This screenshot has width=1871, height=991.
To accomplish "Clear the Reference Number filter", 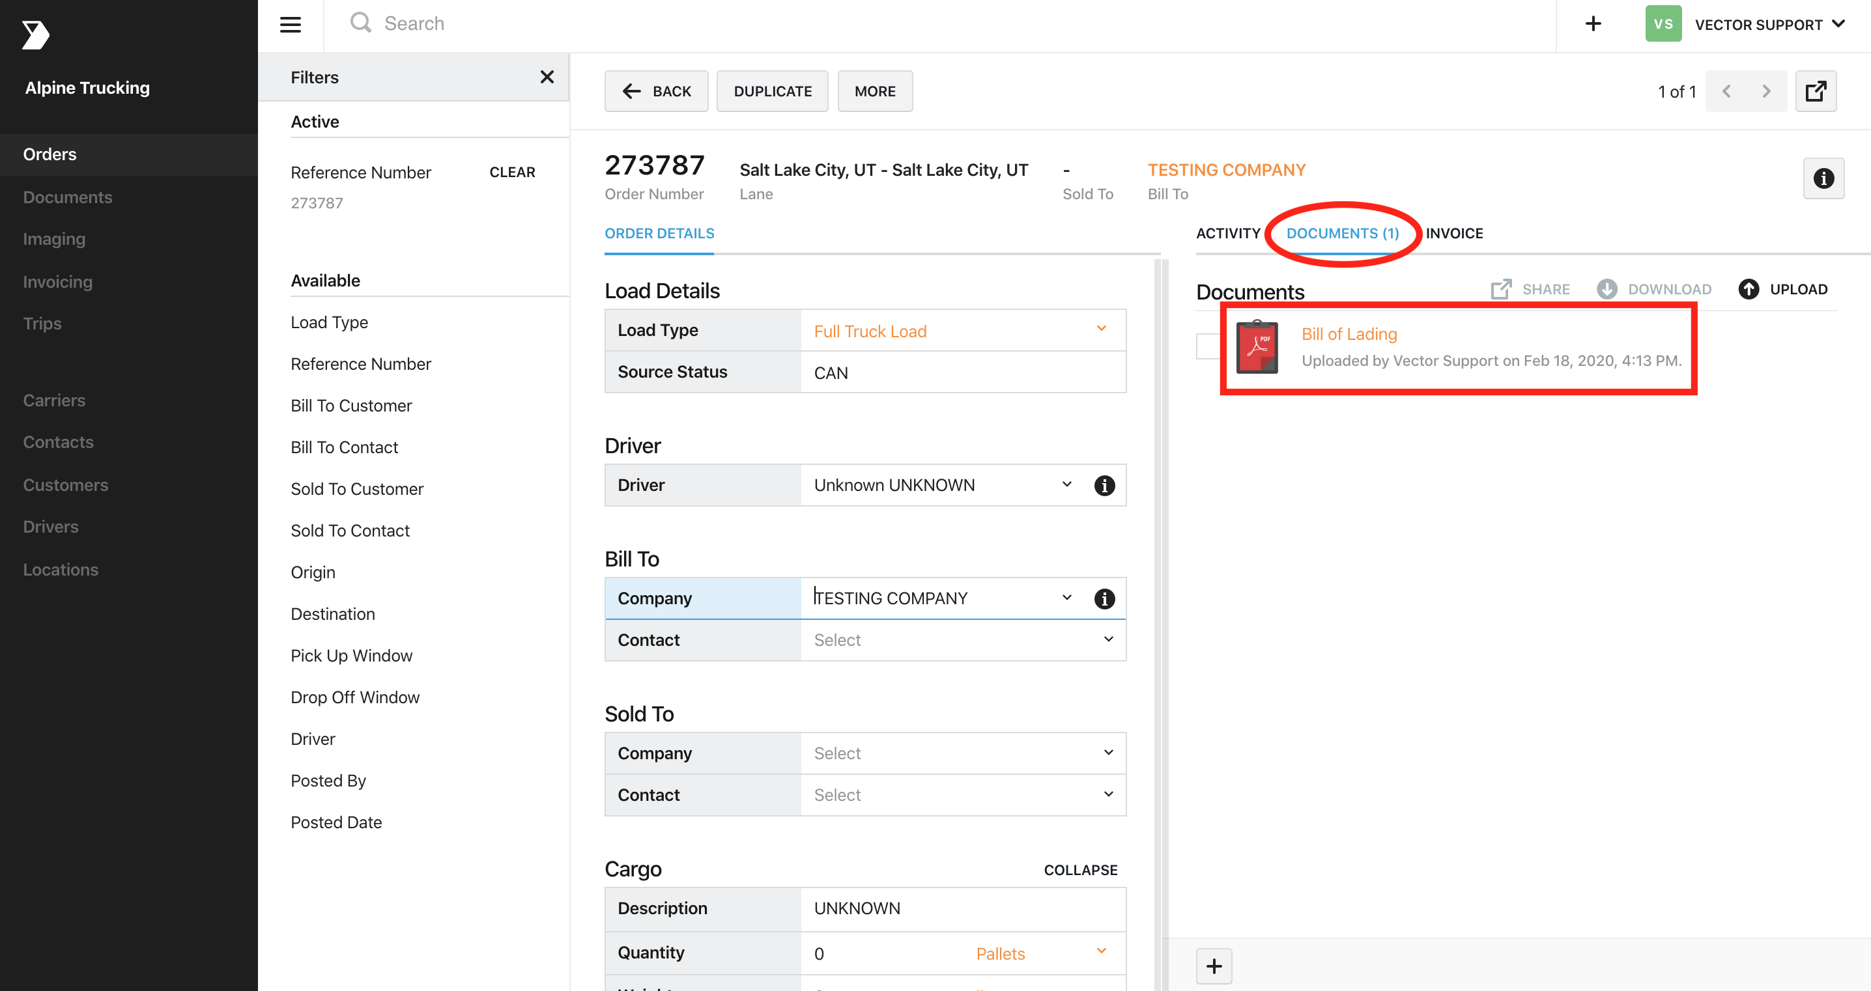I will (511, 173).
